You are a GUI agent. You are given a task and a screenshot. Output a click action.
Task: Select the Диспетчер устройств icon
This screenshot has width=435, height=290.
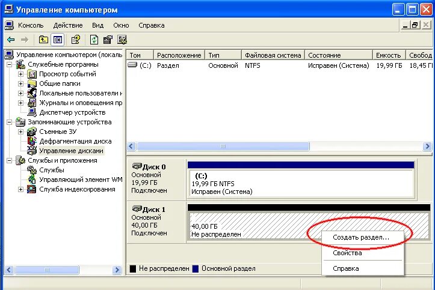click(x=32, y=112)
